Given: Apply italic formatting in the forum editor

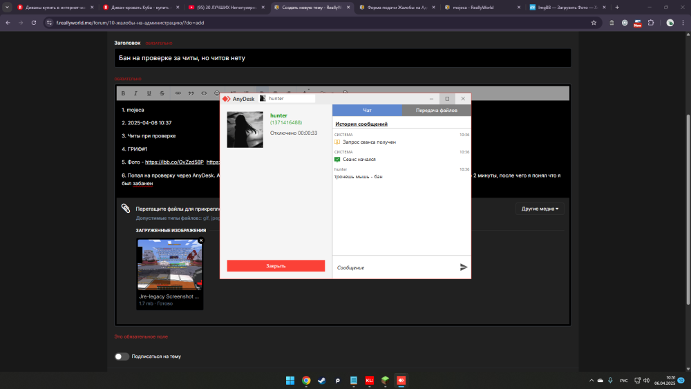Looking at the screenshot, I should tap(135, 93).
